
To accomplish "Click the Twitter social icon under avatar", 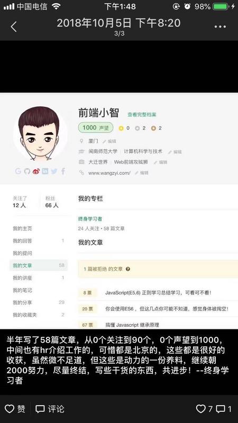I will click(54, 171).
